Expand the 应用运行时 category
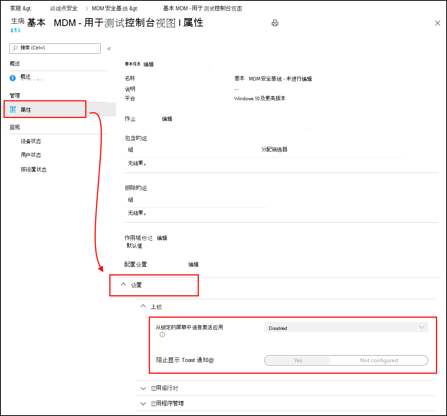Screen dimensions: 447x416 pos(143,388)
